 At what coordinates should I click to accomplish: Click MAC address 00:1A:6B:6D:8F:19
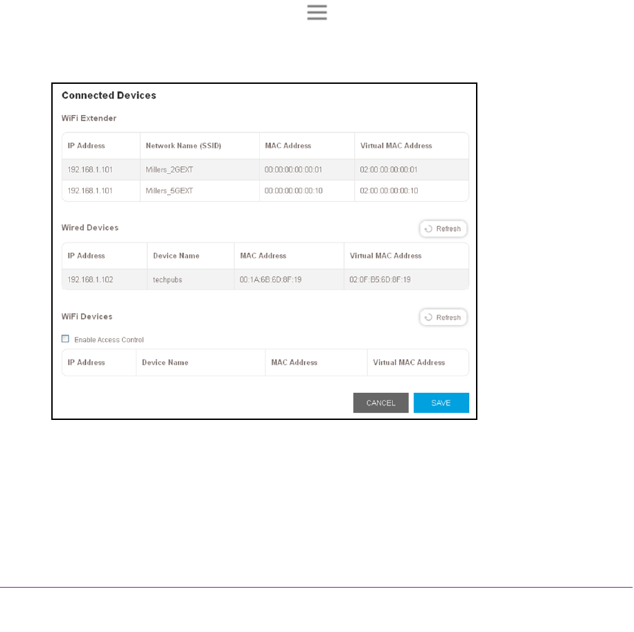270,280
